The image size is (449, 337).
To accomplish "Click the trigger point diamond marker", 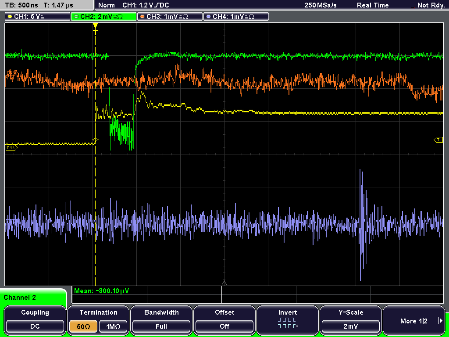I will pyautogui.click(x=95, y=140).
